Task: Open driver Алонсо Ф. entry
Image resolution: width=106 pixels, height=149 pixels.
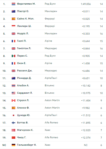Action: coord(23,108)
